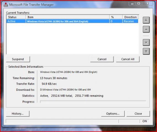The height and width of the screenshot is (132, 157).
Task: Click the move-down arrow button
Action: 146,42
